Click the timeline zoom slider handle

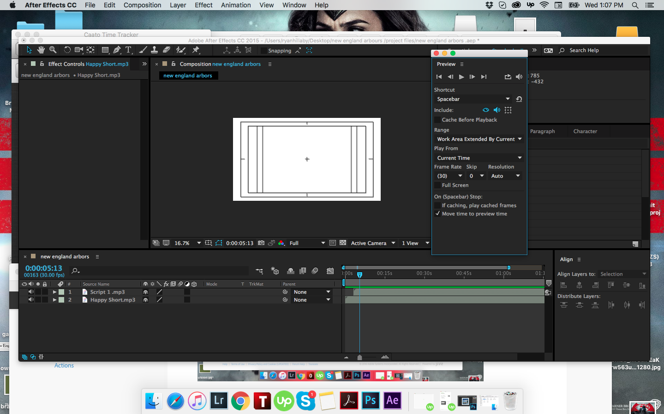point(359,357)
